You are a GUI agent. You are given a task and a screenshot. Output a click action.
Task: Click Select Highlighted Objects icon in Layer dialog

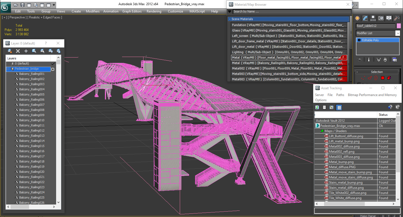point(34,51)
